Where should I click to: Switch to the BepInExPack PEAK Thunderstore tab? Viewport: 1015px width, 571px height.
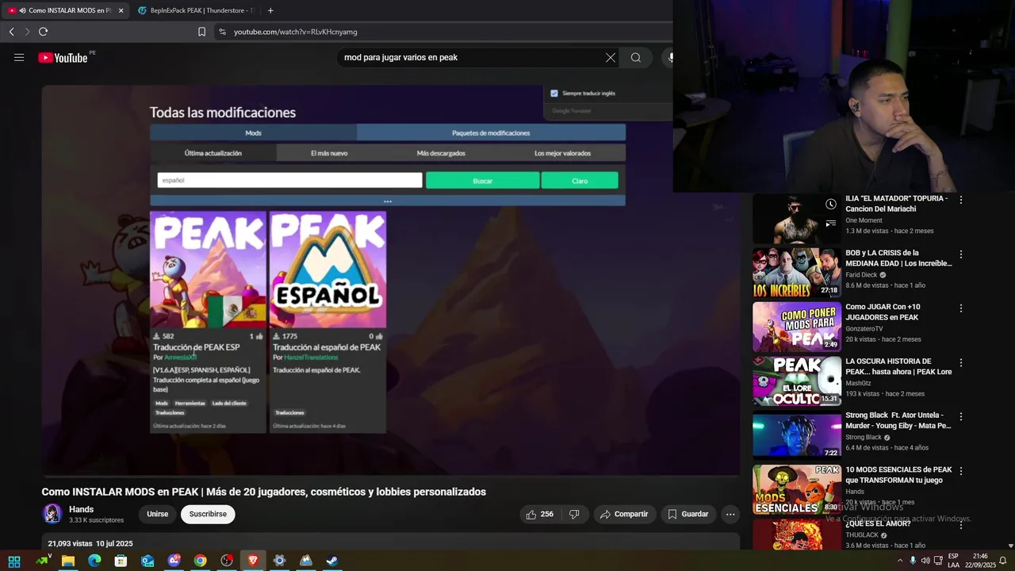(196, 10)
